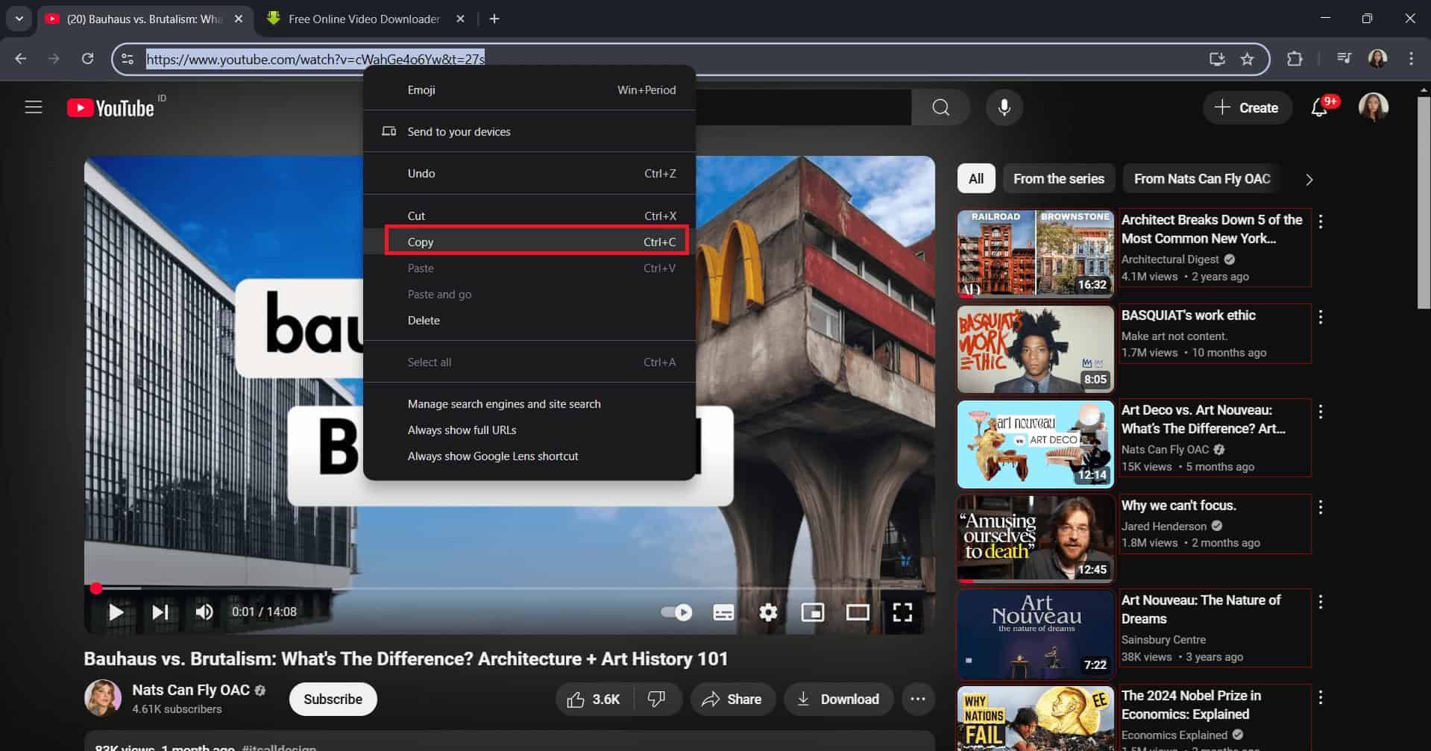Select Always show full URLs
The image size is (1431, 751).
[x=529, y=430]
